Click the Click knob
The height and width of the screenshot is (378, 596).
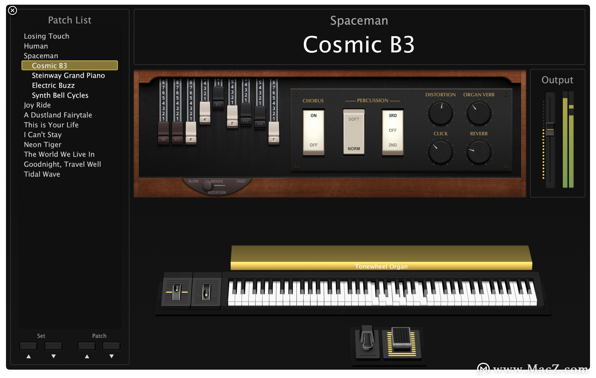click(441, 152)
